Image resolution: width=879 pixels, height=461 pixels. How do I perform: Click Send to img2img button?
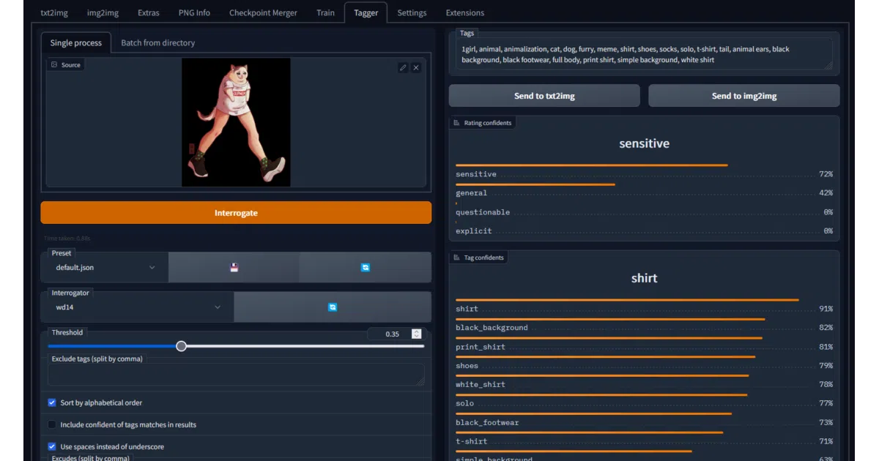click(x=744, y=96)
